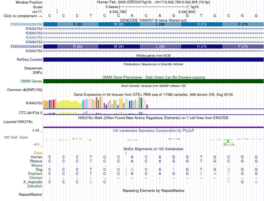264x201 pixels.
Task: Click the orange gap count 3
Action: [x=126, y=153]
